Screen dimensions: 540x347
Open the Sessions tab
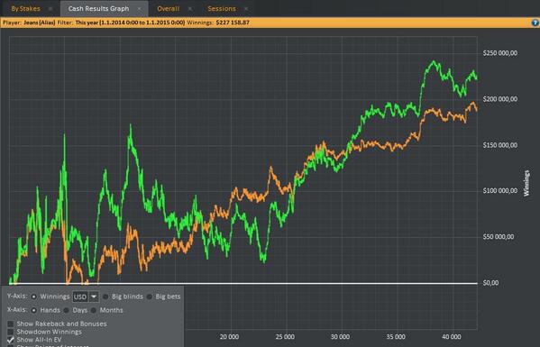(x=222, y=9)
